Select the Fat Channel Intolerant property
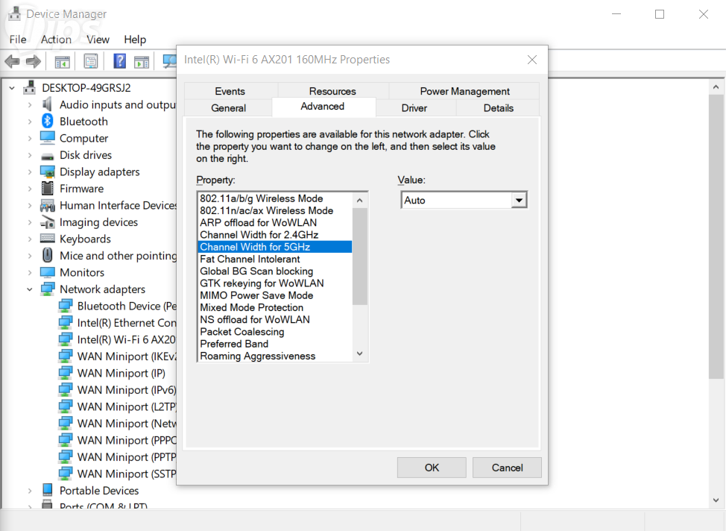Image resolution: width=726 pixels, height=531 pixels. click(275, 259)
